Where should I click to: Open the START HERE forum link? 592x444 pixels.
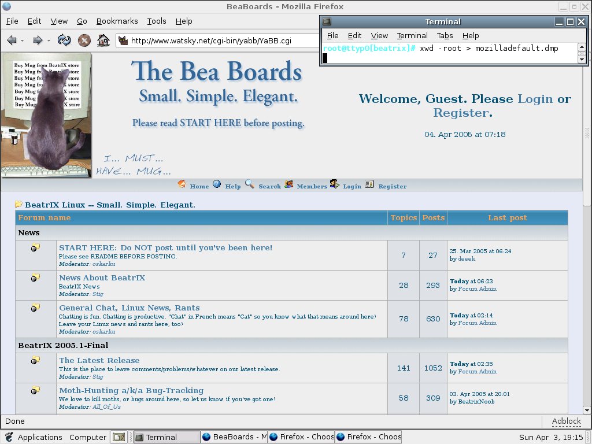coord(165,247)
